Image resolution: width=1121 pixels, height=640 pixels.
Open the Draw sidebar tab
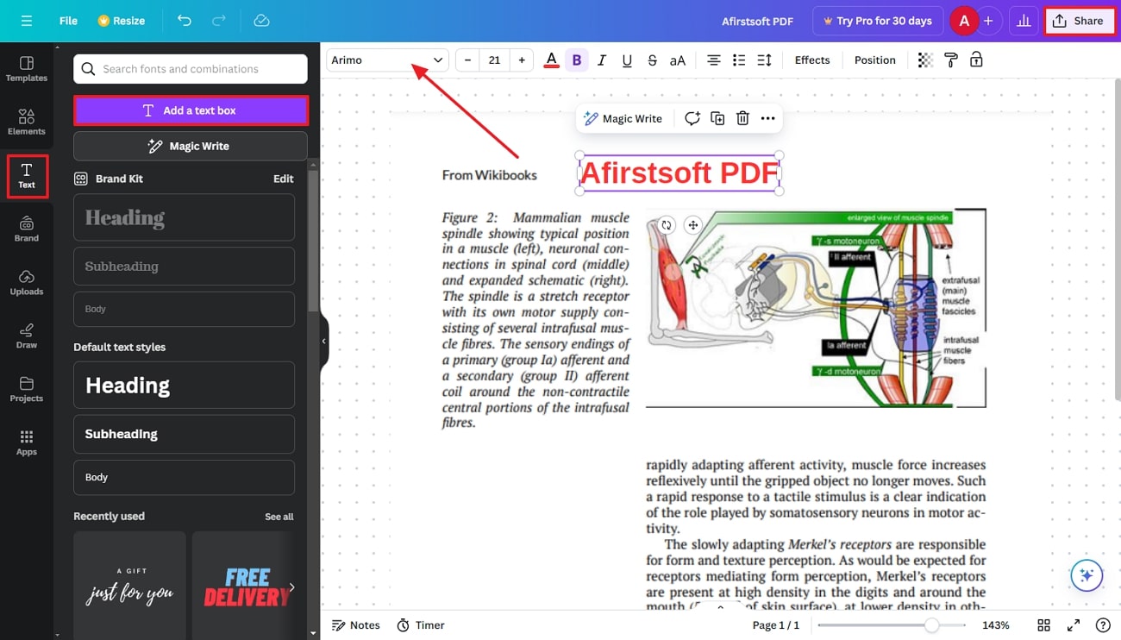27,336
